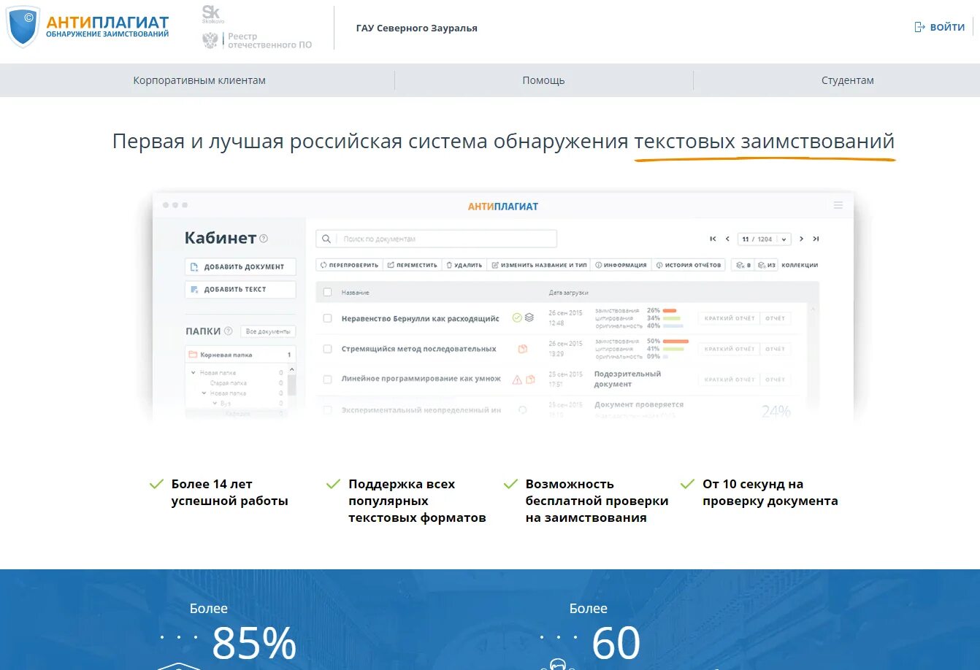Click the help icon next to Кабинет
This screenshot has height=670, width=980.
[264, 239]
